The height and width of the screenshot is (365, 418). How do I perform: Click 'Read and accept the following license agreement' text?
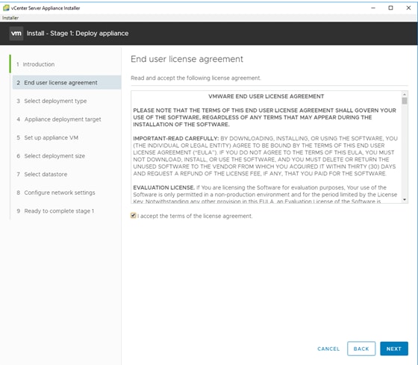(196, 78)
